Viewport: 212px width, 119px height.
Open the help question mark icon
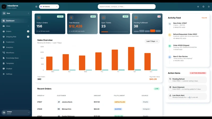tap(203, 7)
